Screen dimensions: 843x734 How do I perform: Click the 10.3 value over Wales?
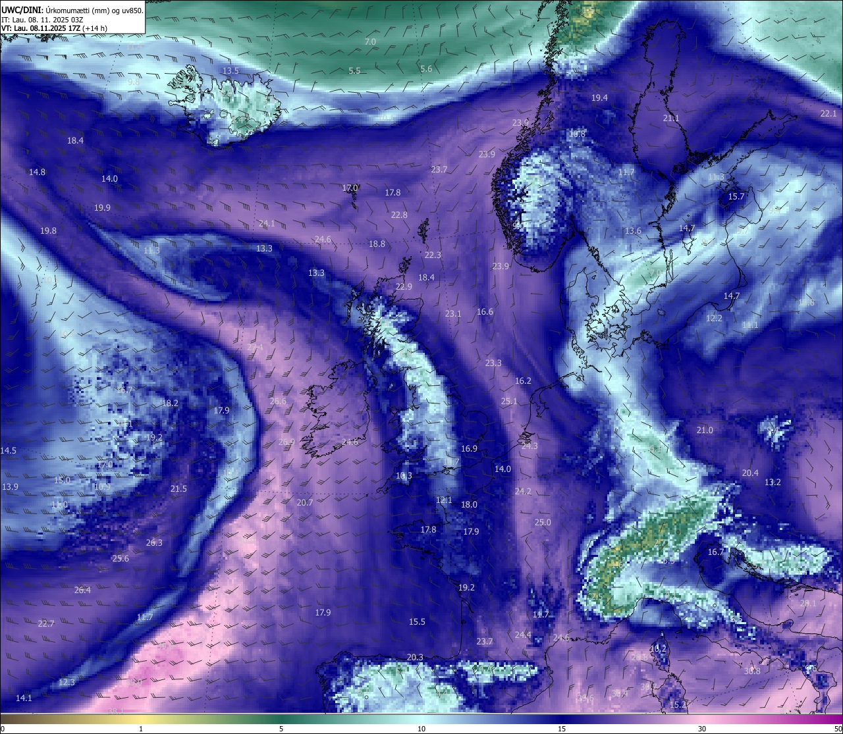(404, 475)
